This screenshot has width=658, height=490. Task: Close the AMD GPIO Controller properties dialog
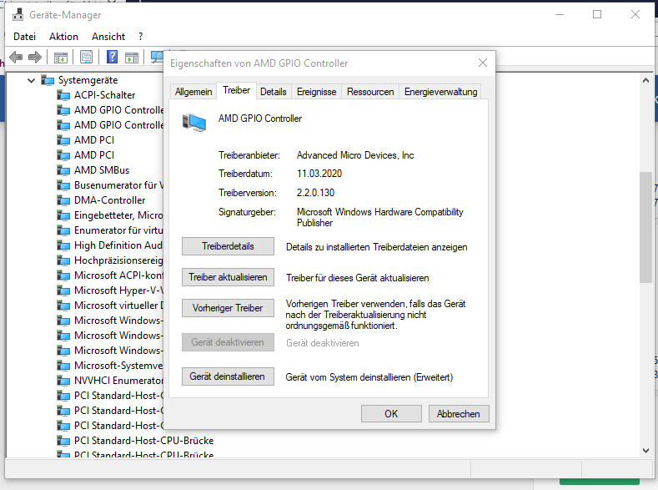pos(483,63)
